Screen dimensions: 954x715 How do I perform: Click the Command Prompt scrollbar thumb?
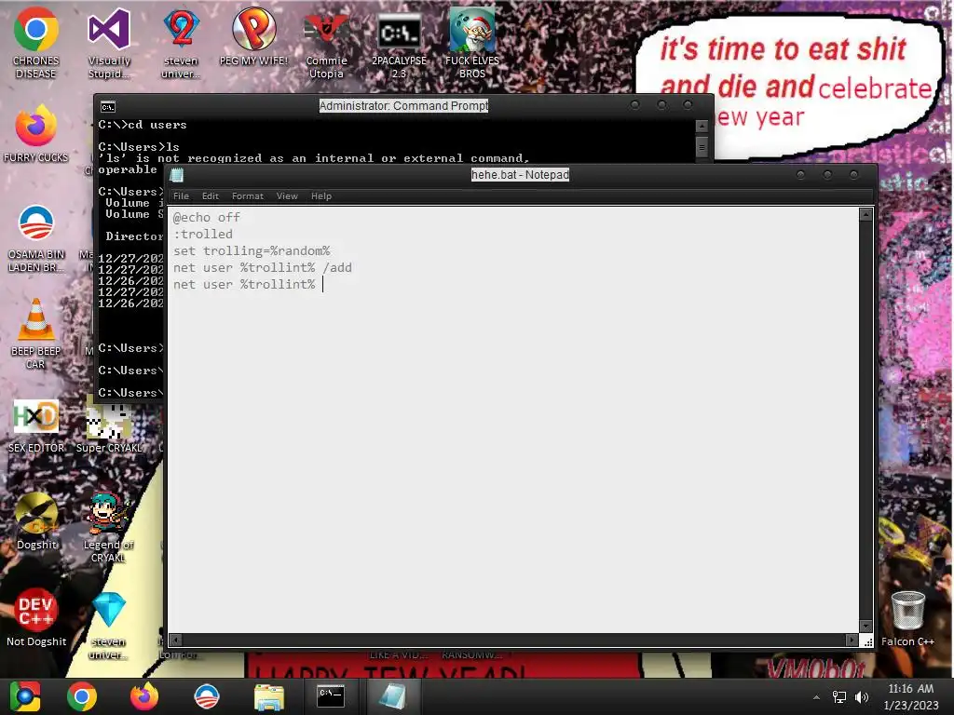click(702, 146)
